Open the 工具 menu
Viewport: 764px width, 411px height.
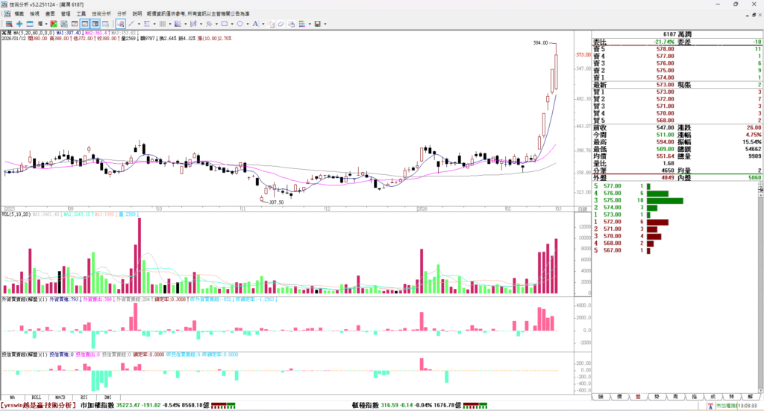[81, 13]
